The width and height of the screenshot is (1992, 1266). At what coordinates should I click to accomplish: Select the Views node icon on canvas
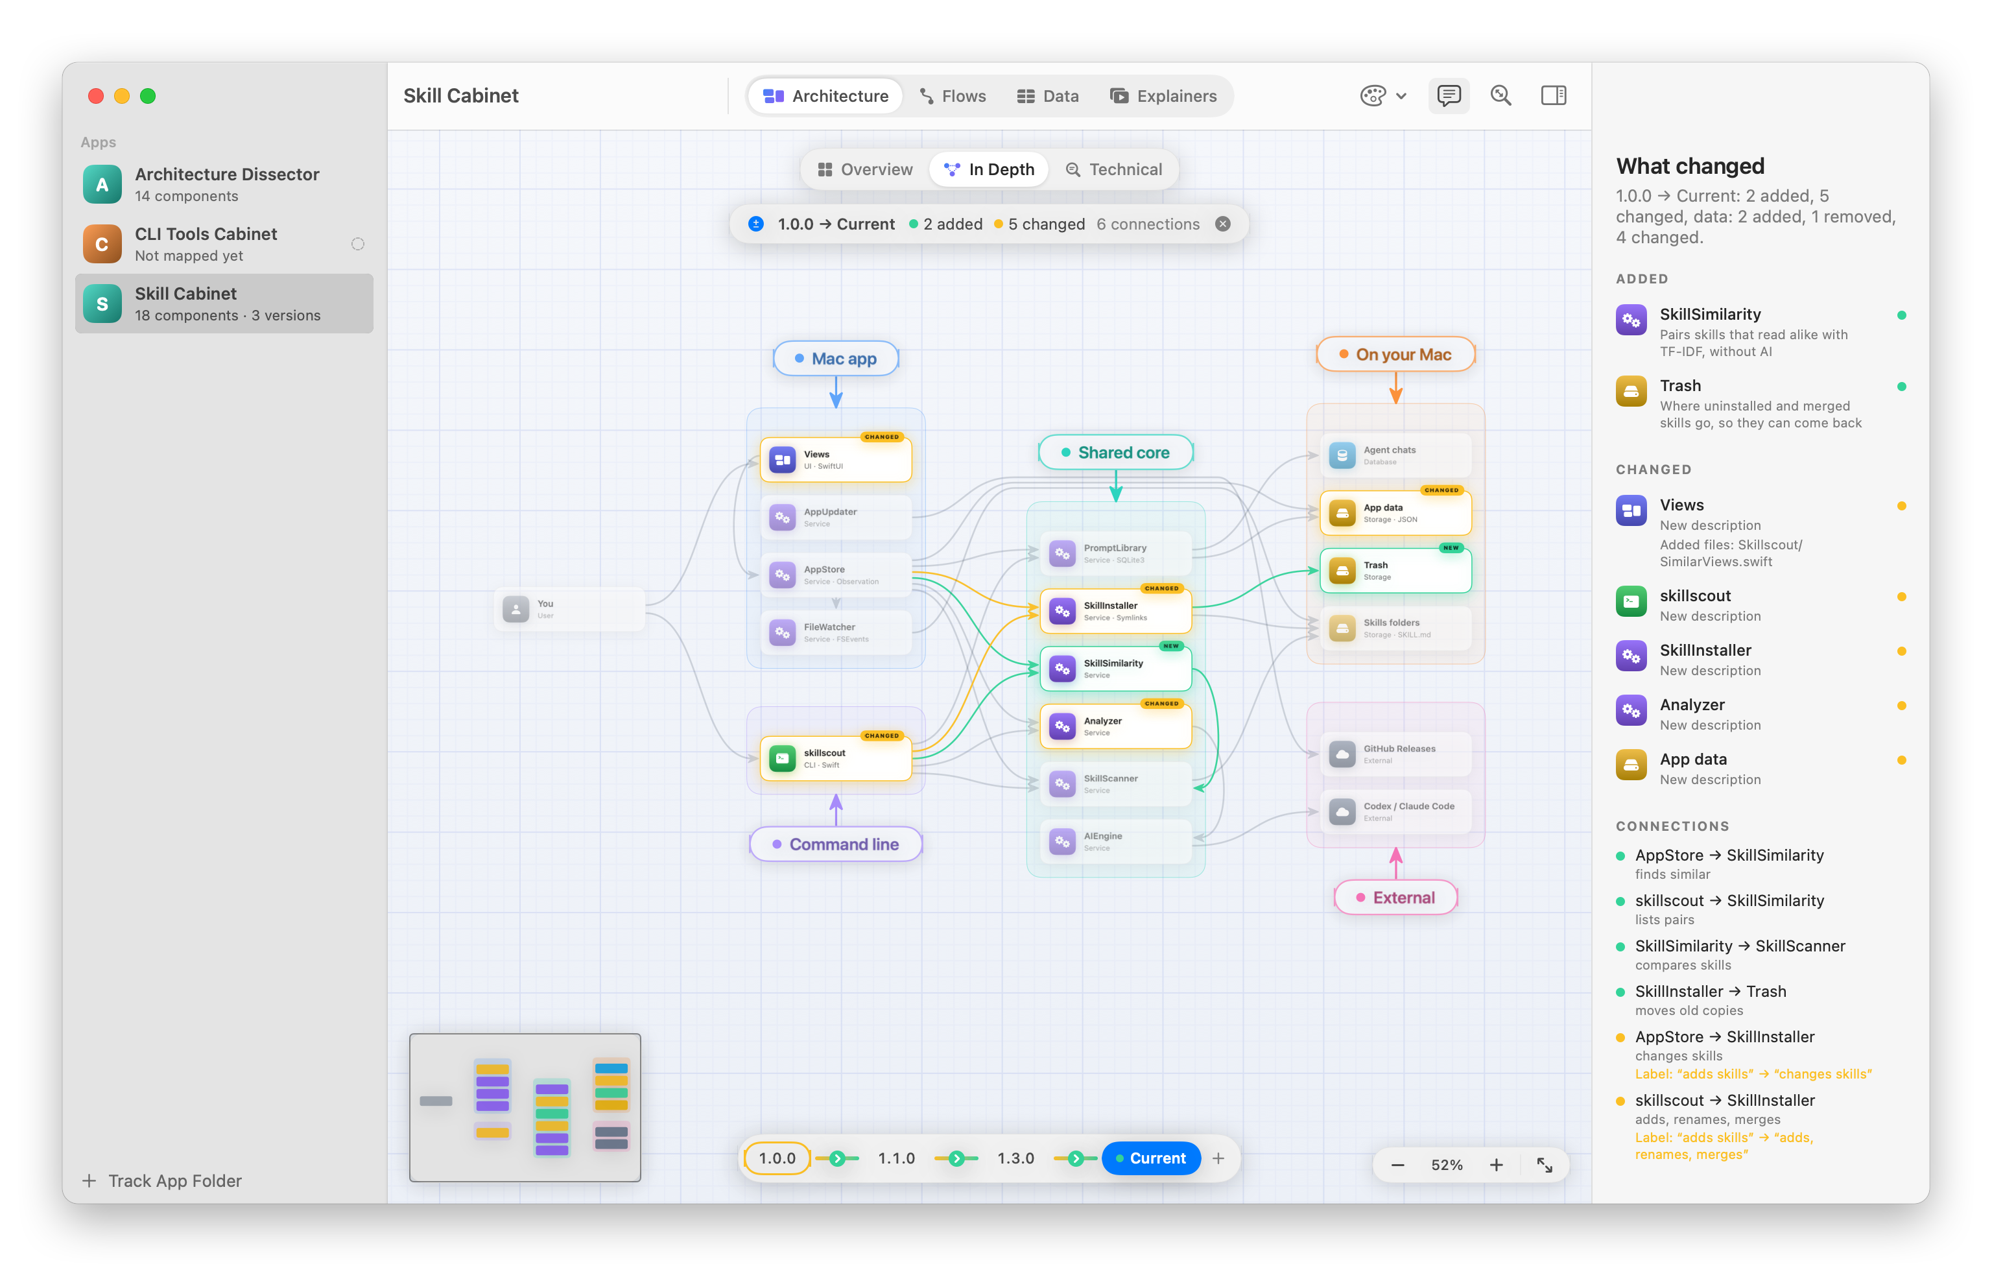tap(782, 459)
